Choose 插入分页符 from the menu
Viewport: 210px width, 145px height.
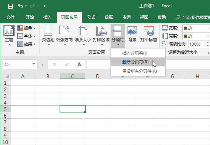tap(138, 53)
